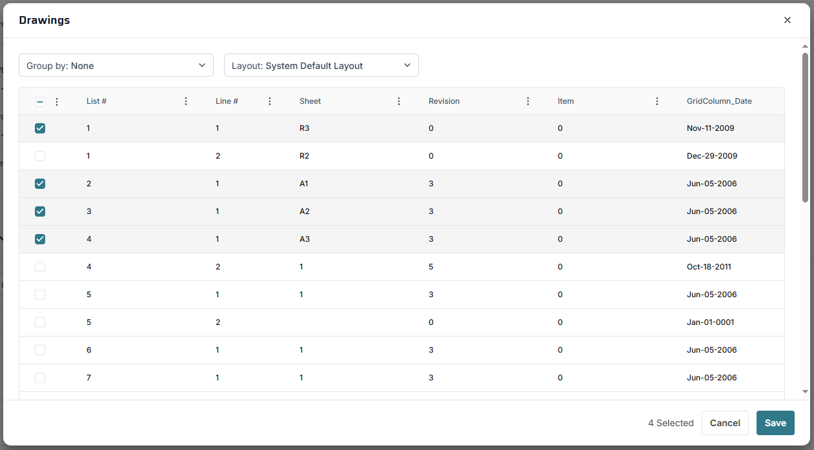Click the Cancel button
Image resolution: width=814 pixels, height=450 pixels.
[x=724, y=423]
